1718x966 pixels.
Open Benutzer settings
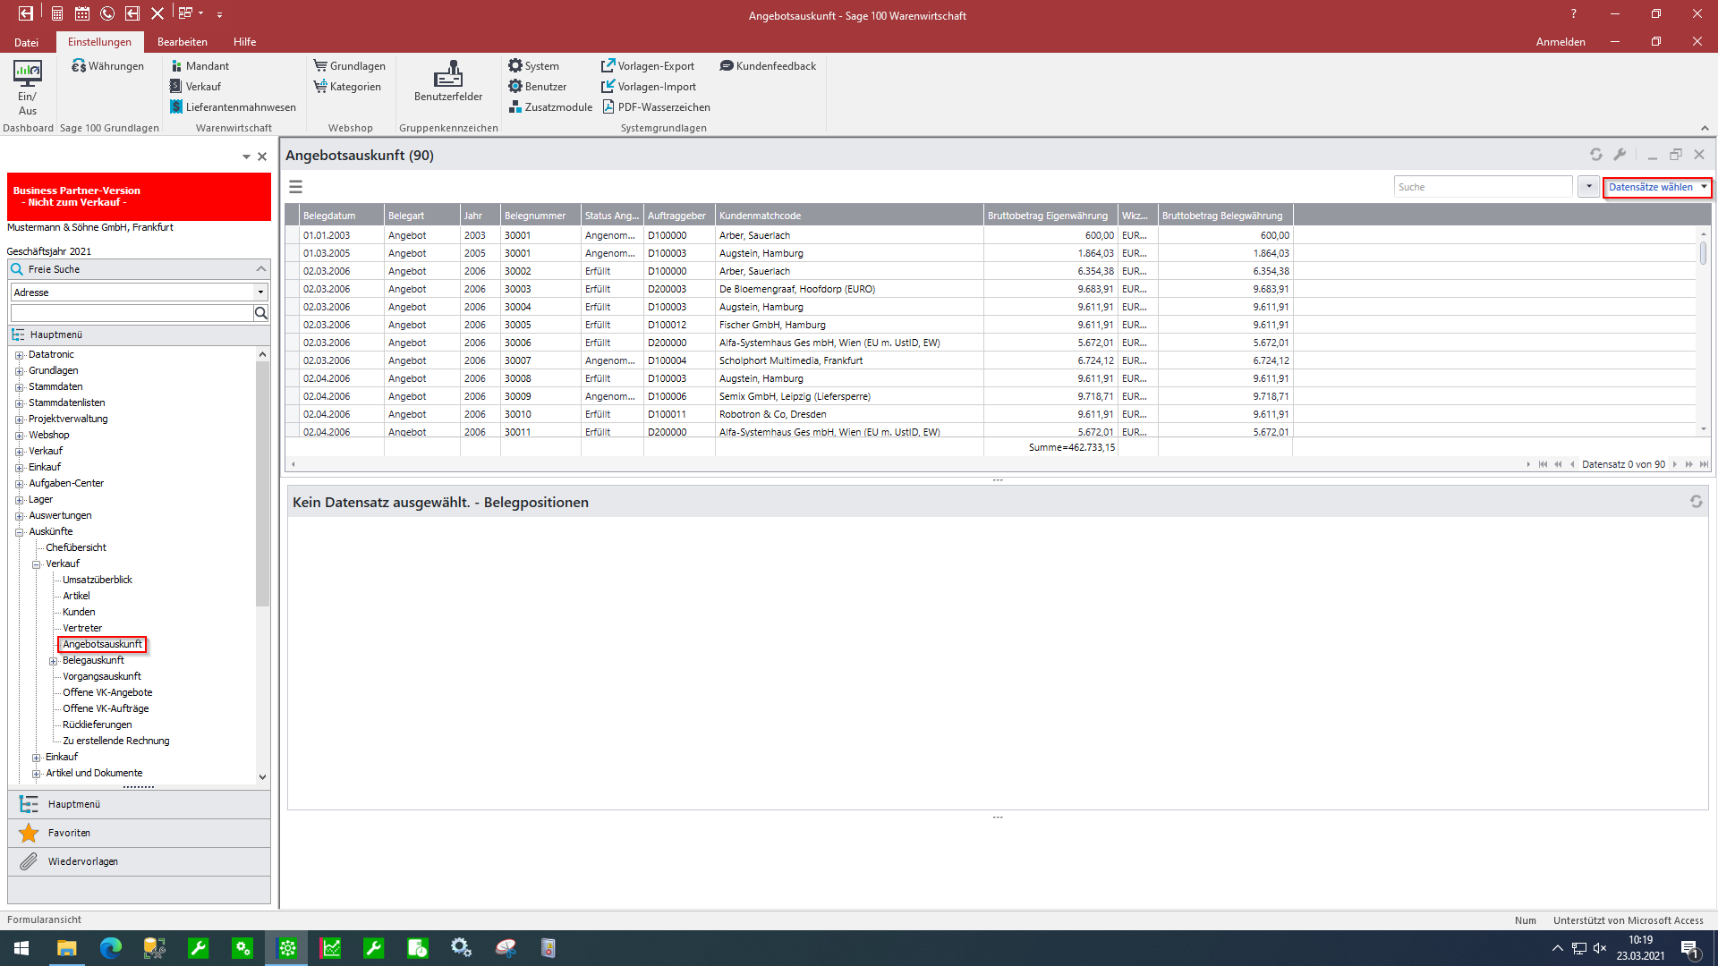[538, 87]
